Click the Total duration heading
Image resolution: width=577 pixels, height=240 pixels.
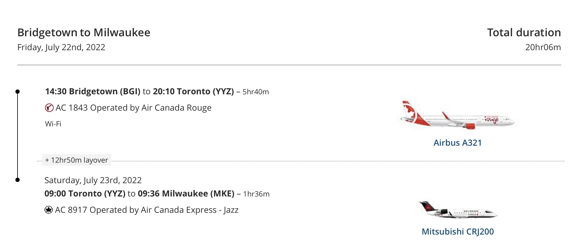point(524,32)
